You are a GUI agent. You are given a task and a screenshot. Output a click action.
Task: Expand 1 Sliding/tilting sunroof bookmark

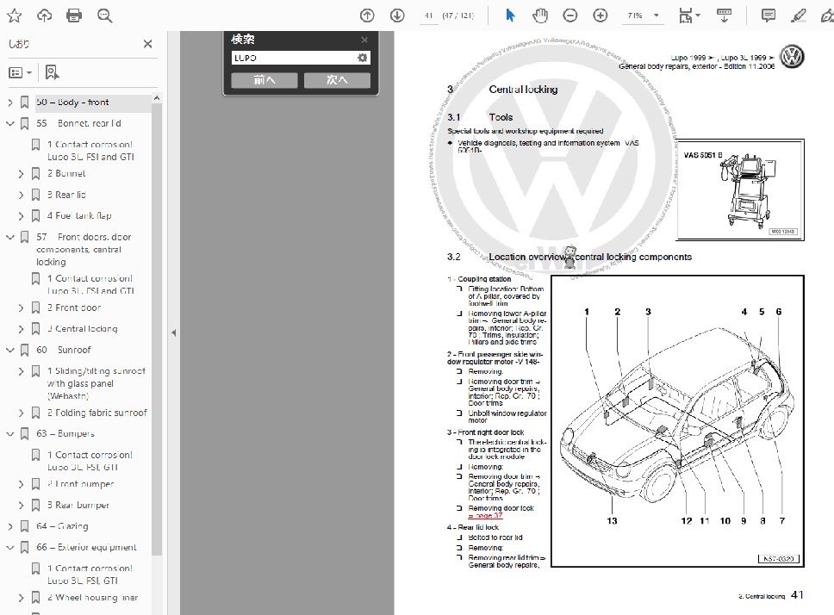pyautogui.click(x=21, y=371)
